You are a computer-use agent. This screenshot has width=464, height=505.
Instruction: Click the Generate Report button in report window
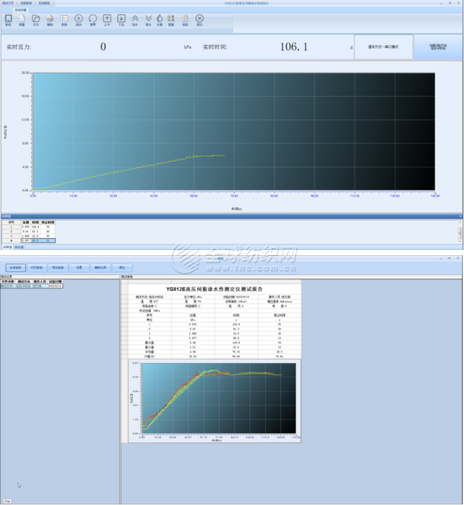coord(15,268)
